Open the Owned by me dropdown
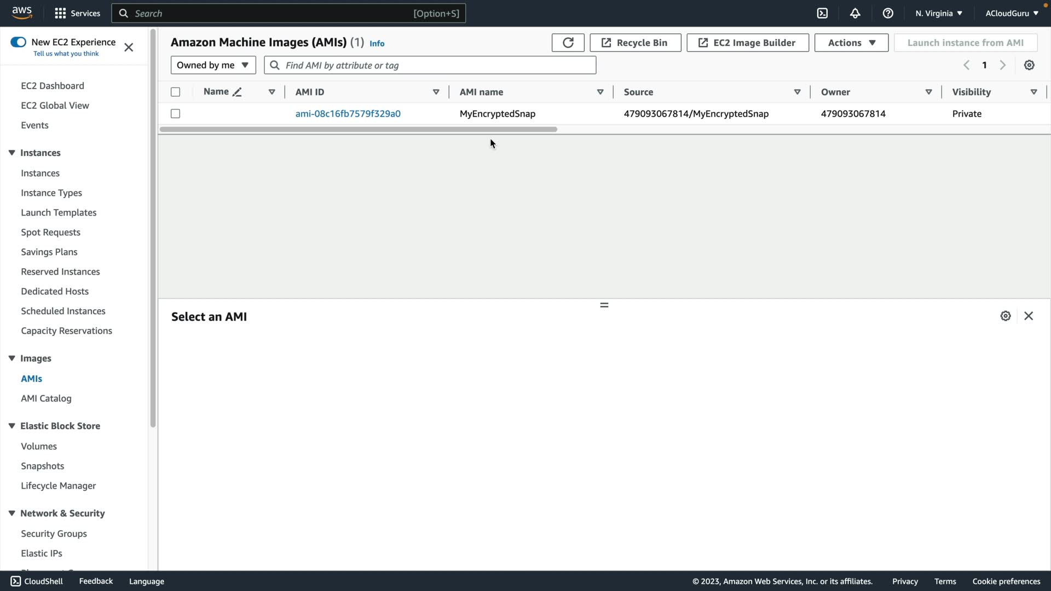Viewport: 1051px width, 591px height. (213, 65)
